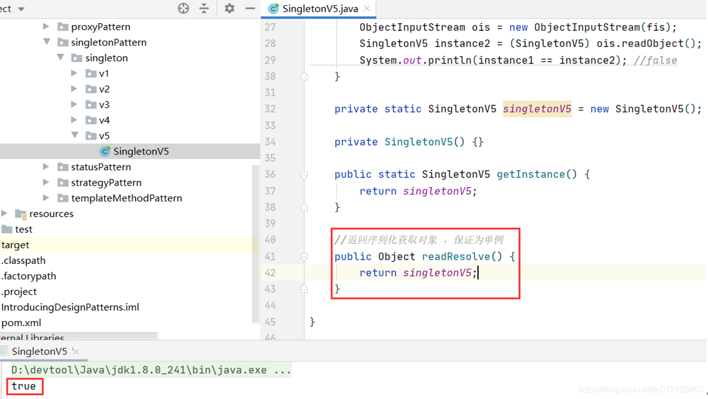Click the Chinese comment on line 40
This screenshot has width=708, height=399.
(x=419, y=240)
